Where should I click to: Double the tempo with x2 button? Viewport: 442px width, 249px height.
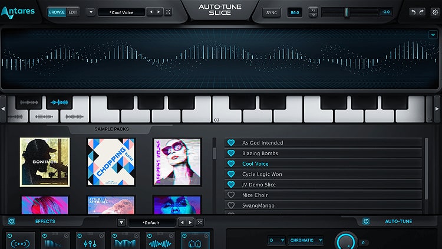pyautogui.click(x=313, y=10)
